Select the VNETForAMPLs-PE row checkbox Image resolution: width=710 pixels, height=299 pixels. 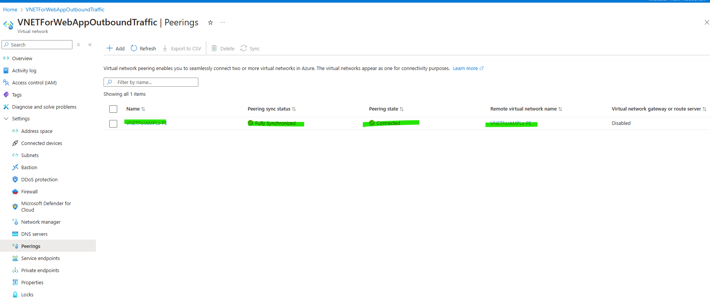(113, 124)
